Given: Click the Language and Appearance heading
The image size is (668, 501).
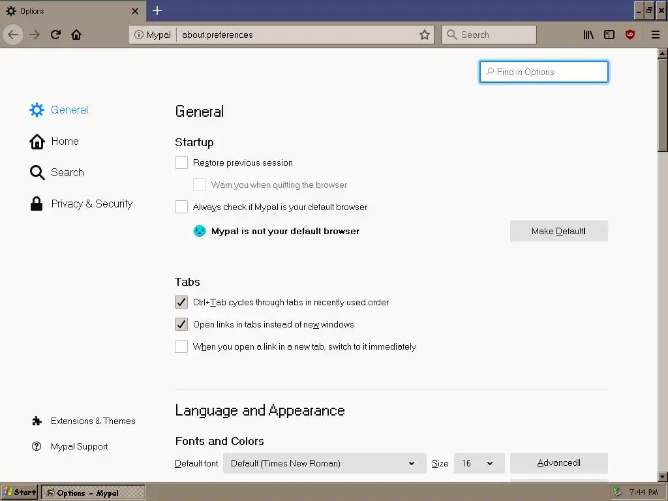Looking at the screenshot, I should [x=260, y=410].
